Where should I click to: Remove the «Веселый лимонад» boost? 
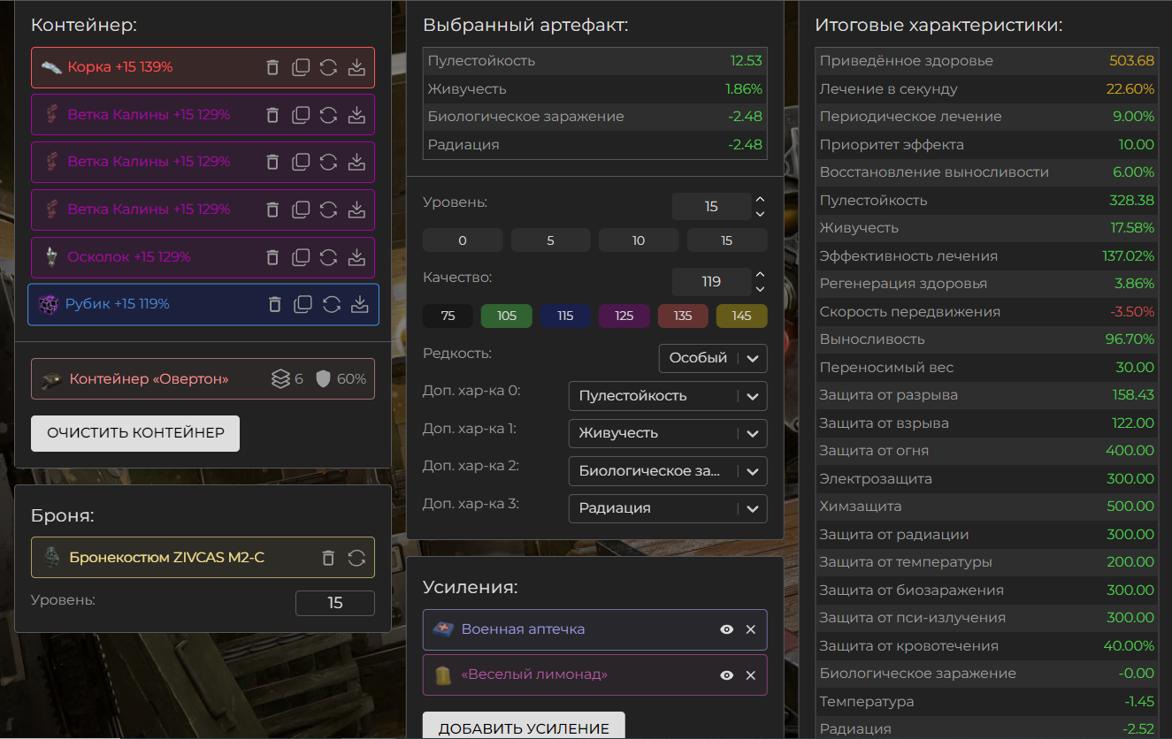(751, 674)
